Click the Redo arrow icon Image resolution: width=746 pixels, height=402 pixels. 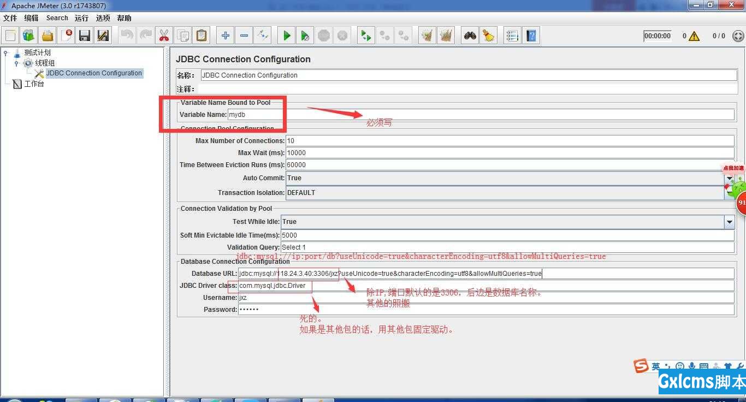coord(146,36)
